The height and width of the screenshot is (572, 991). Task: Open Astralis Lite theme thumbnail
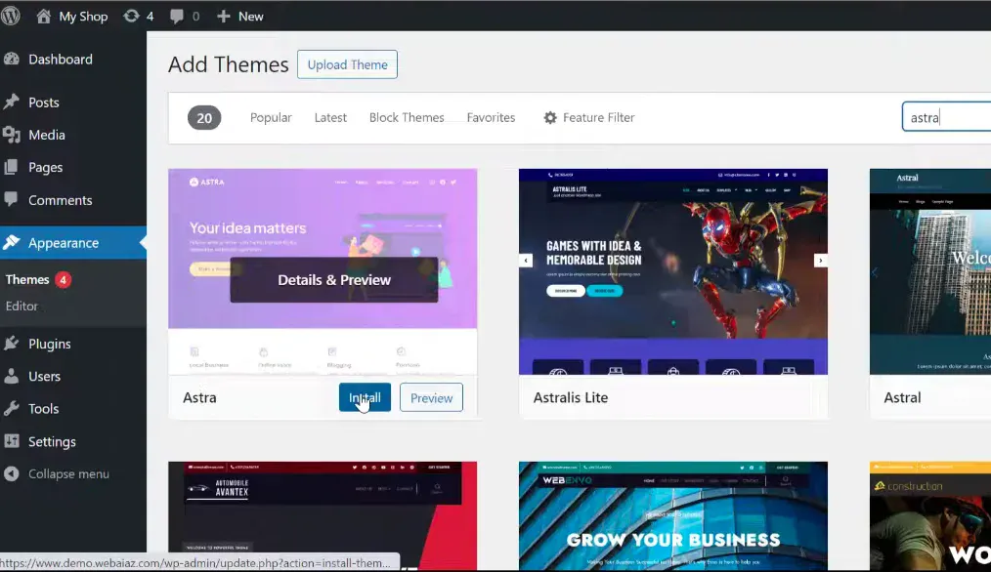click(x=672, y=271)
